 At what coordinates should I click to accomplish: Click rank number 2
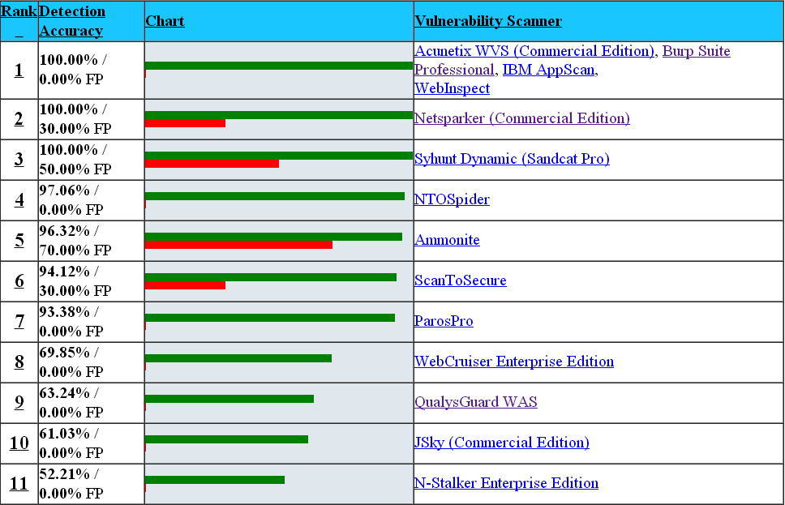point(19,119)
